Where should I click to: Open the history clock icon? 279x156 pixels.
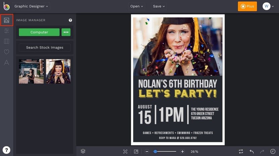[x=273, y=151]
